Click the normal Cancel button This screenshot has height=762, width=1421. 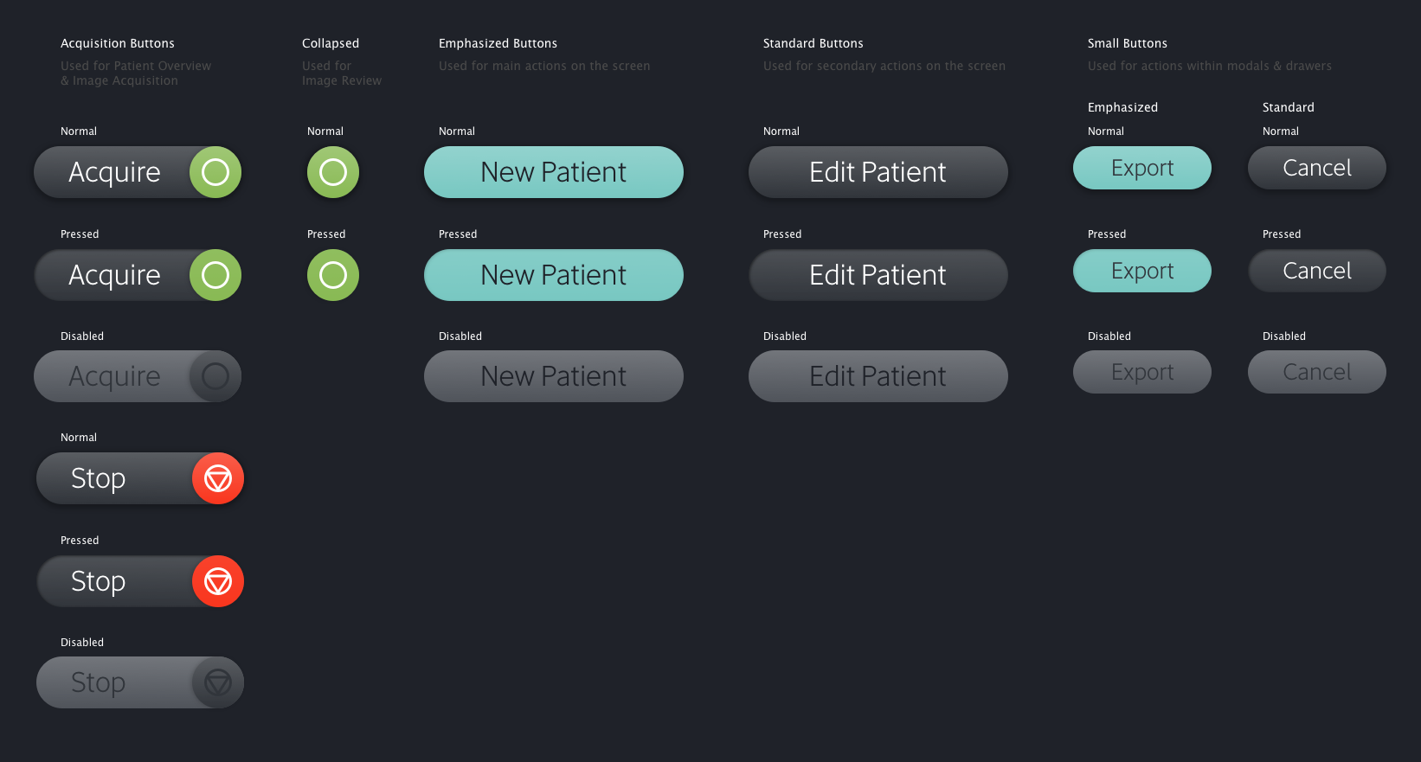pyautogui.click(x=1317, y=168)
